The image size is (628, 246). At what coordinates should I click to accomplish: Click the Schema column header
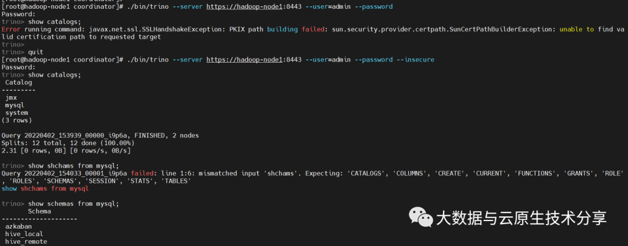click(39, 211)
